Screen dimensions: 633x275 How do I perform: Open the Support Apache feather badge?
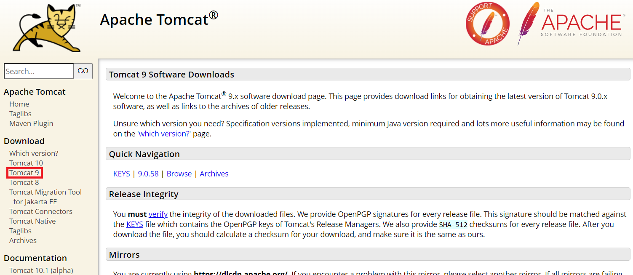(487, 24)
